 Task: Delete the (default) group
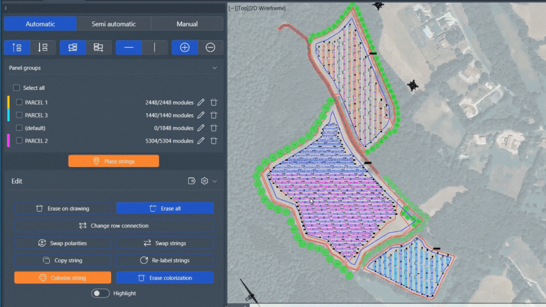214,128
